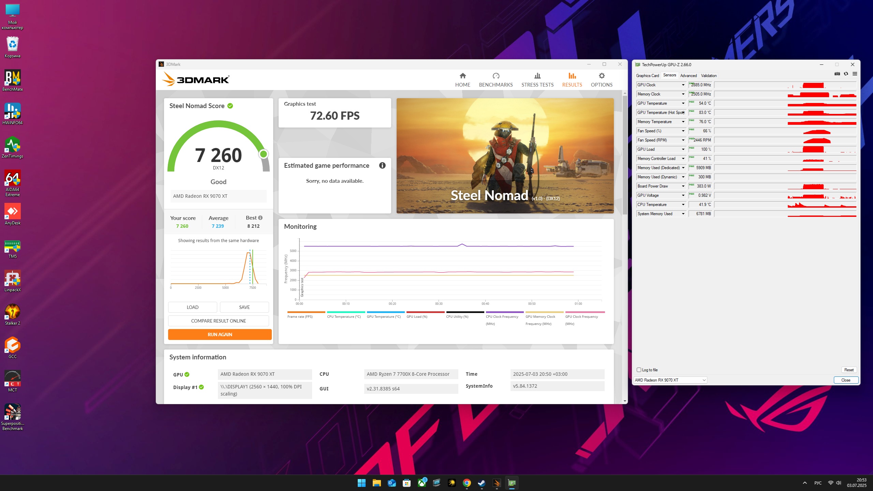Image resolution: width=873 pixels, height=491 pixels.
Task: Toggle CPU Temperature legend in Monitoring chart
Action: (344, 317)
